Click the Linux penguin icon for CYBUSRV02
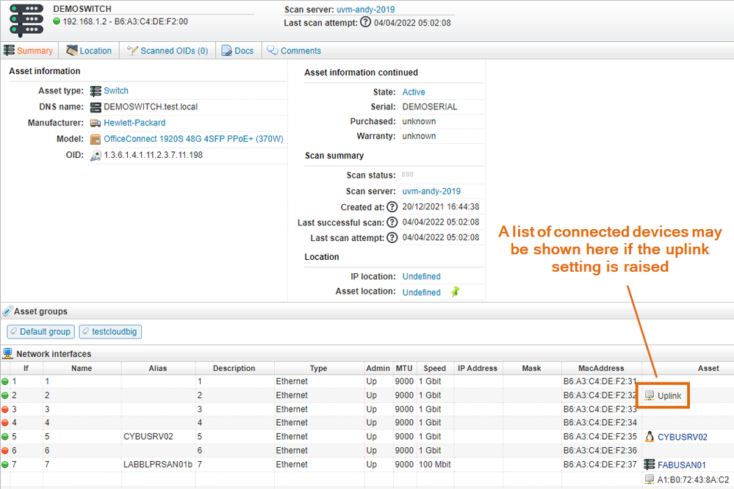 650,437
